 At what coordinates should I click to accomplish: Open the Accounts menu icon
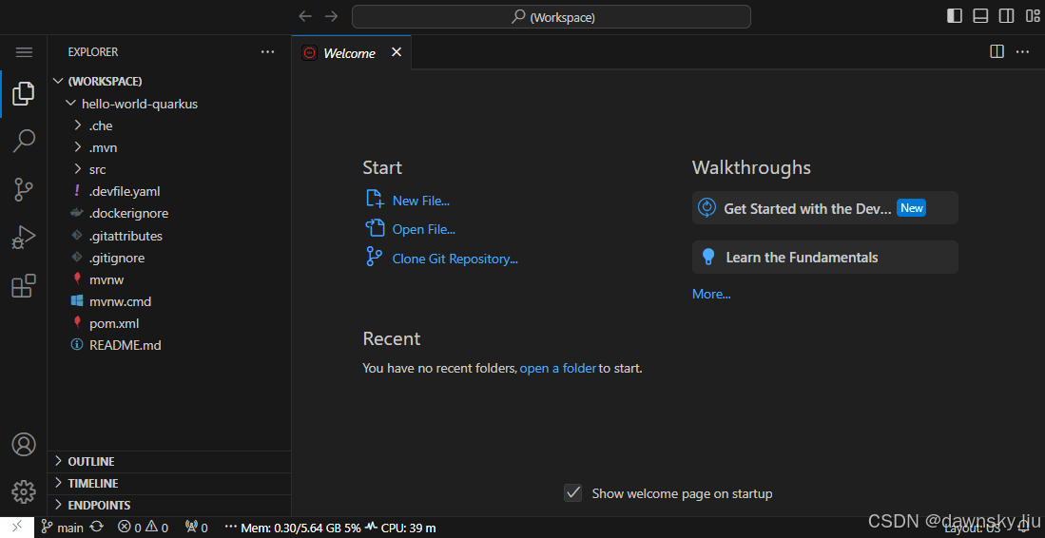(24, 444)
